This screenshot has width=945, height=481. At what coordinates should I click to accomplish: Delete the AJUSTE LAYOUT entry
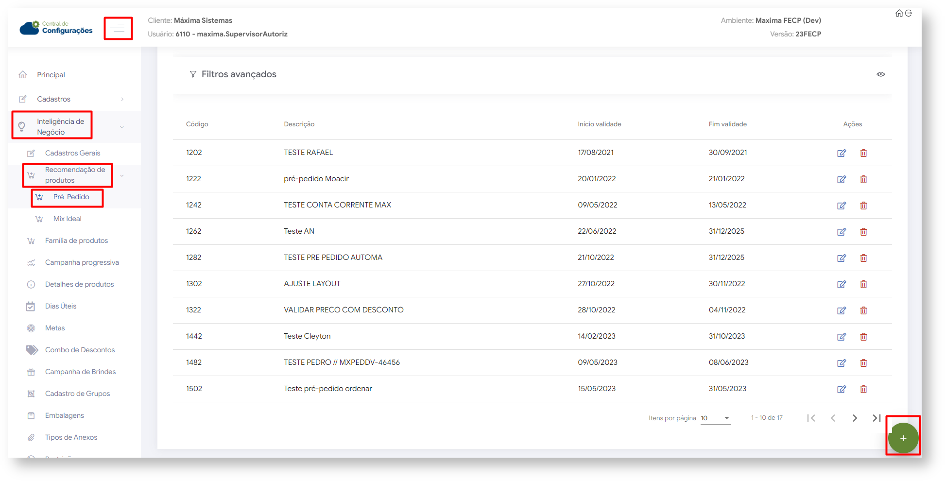(x=863, y=284)
